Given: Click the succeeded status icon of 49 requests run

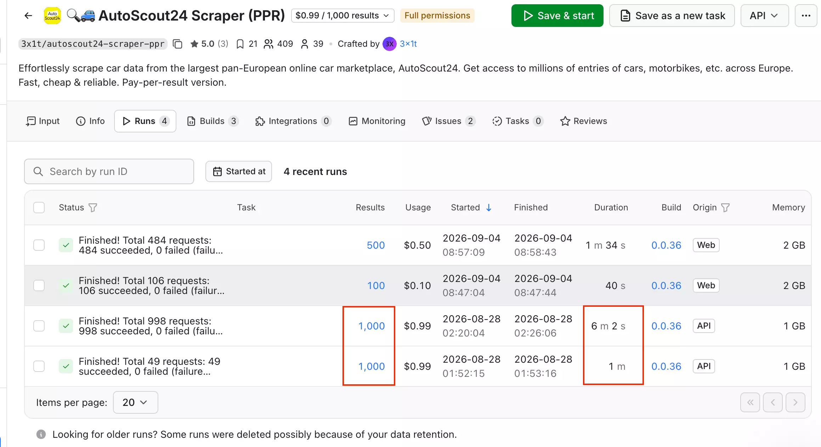Looking at the screenshot, I should coord(66,366).
